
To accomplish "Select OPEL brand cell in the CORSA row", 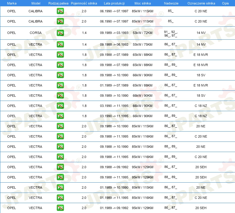I will pyautogui.click(x=11, y=33).
